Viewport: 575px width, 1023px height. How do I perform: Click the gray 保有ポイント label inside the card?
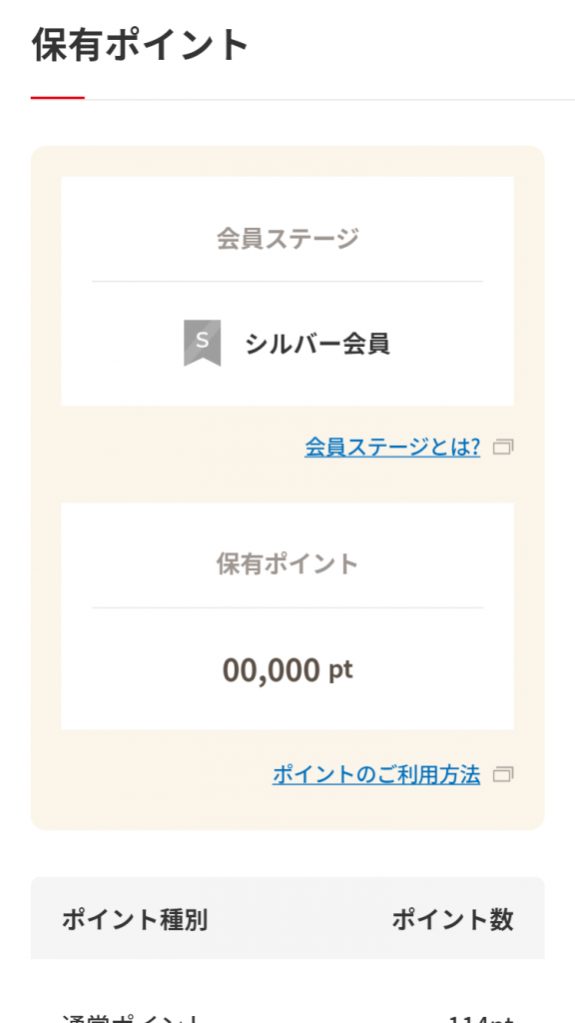(287, 564)
